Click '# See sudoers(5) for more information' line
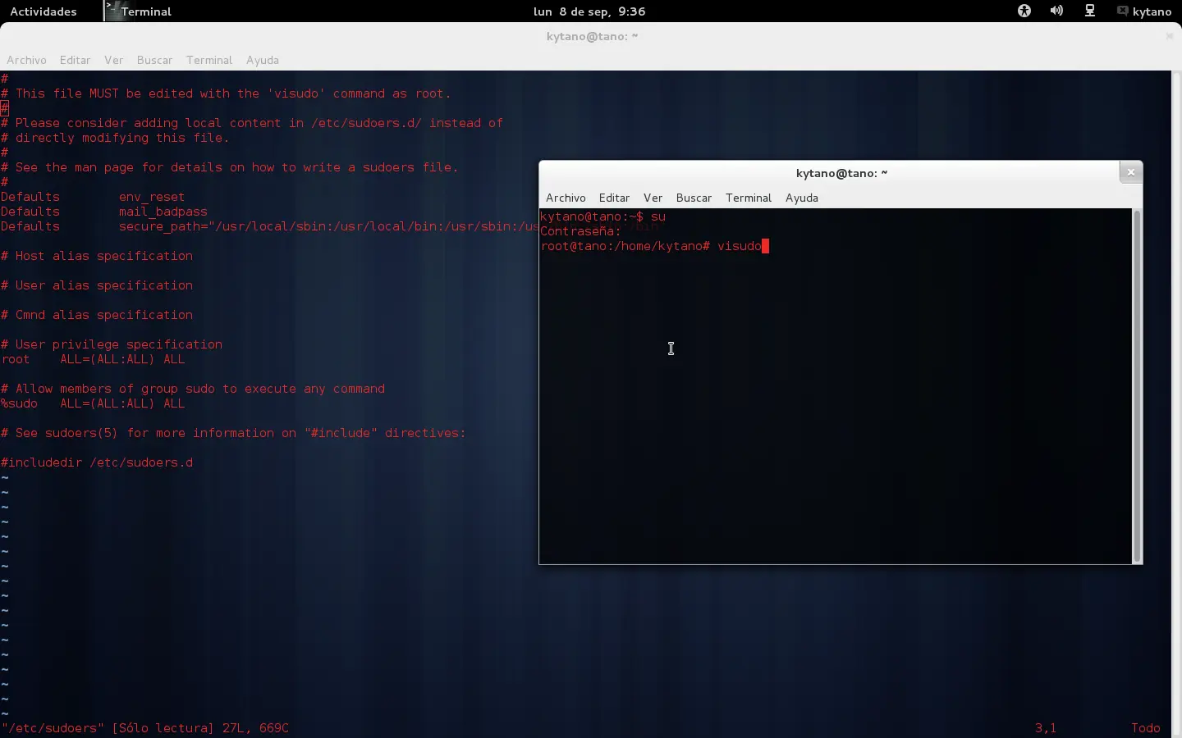 233,433
